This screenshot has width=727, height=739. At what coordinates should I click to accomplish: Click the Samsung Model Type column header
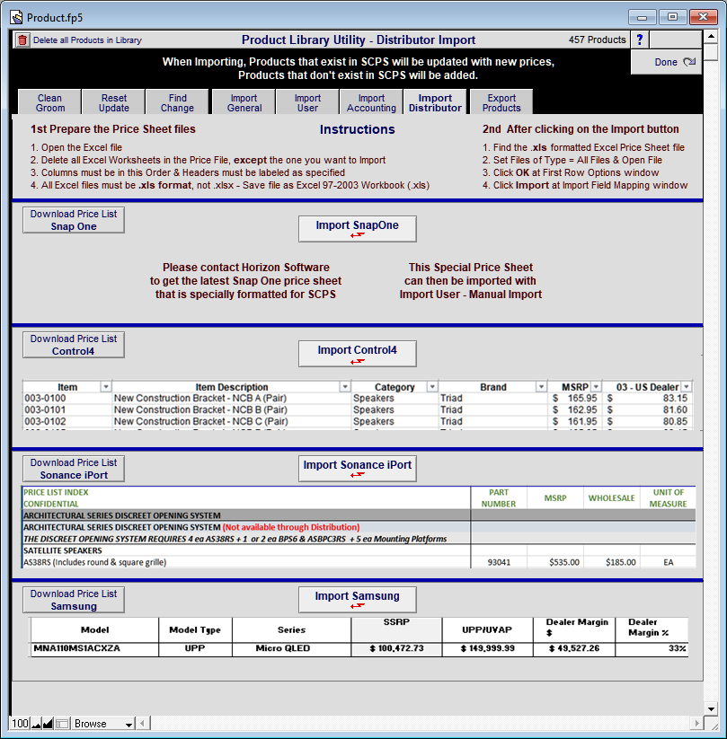coord(195,630)
